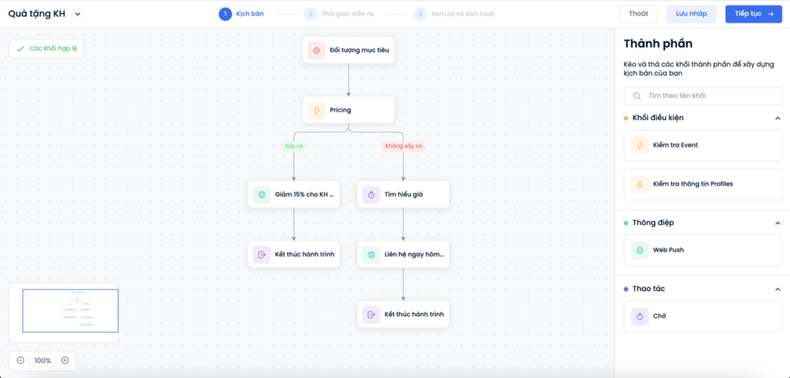Focus the Tìm theo tên khối search field

click(703, 96)
